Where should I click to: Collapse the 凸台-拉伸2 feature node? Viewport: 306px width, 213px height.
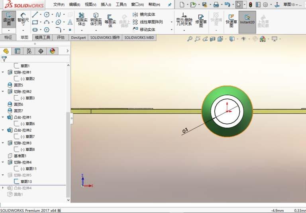coord(3,130)
